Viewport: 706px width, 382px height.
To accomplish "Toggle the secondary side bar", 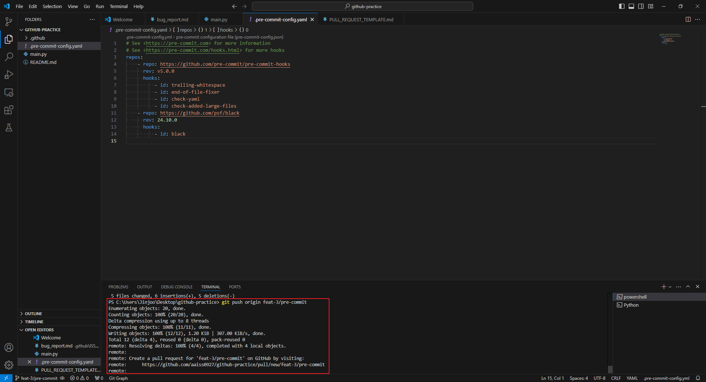I will (641, 6).
